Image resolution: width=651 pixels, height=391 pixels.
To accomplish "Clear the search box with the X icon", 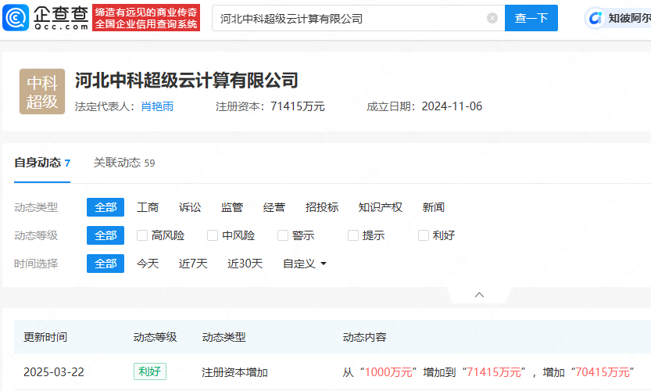I will (492, 18).
